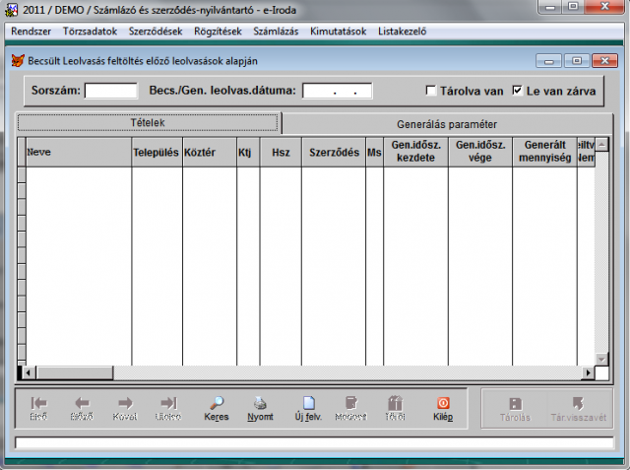Create new record with Új felv. icon
The width and height of the screenshot is (630, 470).
[308, 403]
